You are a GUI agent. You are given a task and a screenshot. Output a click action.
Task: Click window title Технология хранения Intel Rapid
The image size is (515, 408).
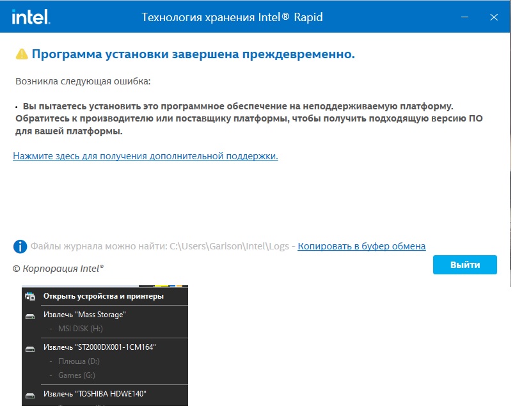(x=232, y=17)
